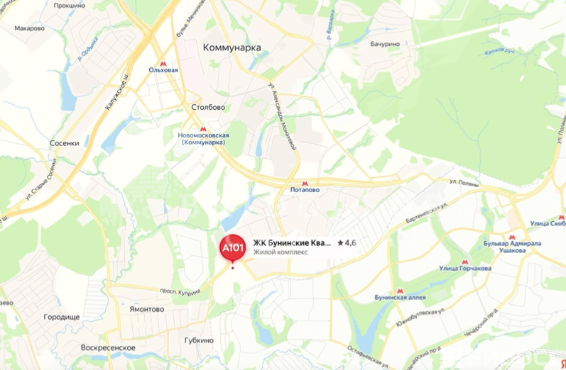This screenshot has width=566, height=370.
Task: Select the Улица Горчакова metro marker
Action: coord(465,262)
